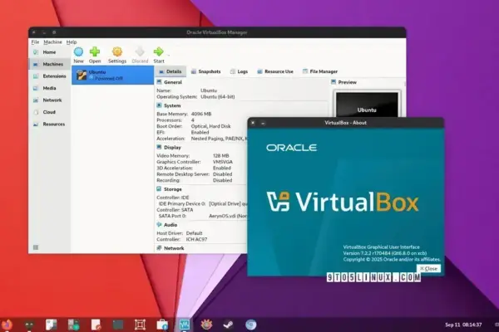Image resolution: width=499 pixels, height=332 pixels.
Task: Open the Media section in sidebar
Action: pyautogui.click(x=49, y=88)
